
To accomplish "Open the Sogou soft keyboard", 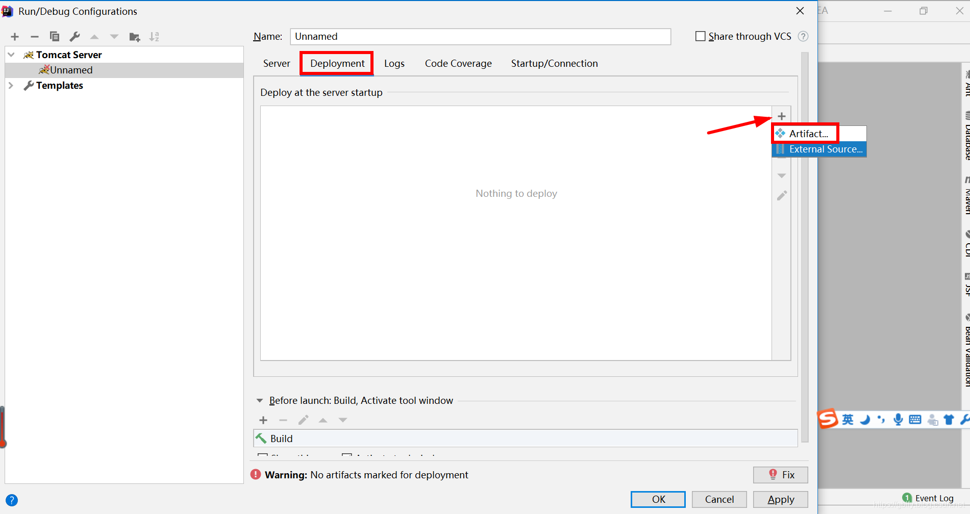I will [x=915, y=420].
